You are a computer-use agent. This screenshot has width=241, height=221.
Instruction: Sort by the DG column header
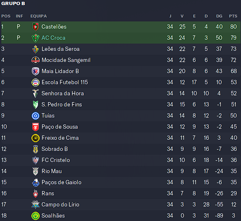coord(219,16)
